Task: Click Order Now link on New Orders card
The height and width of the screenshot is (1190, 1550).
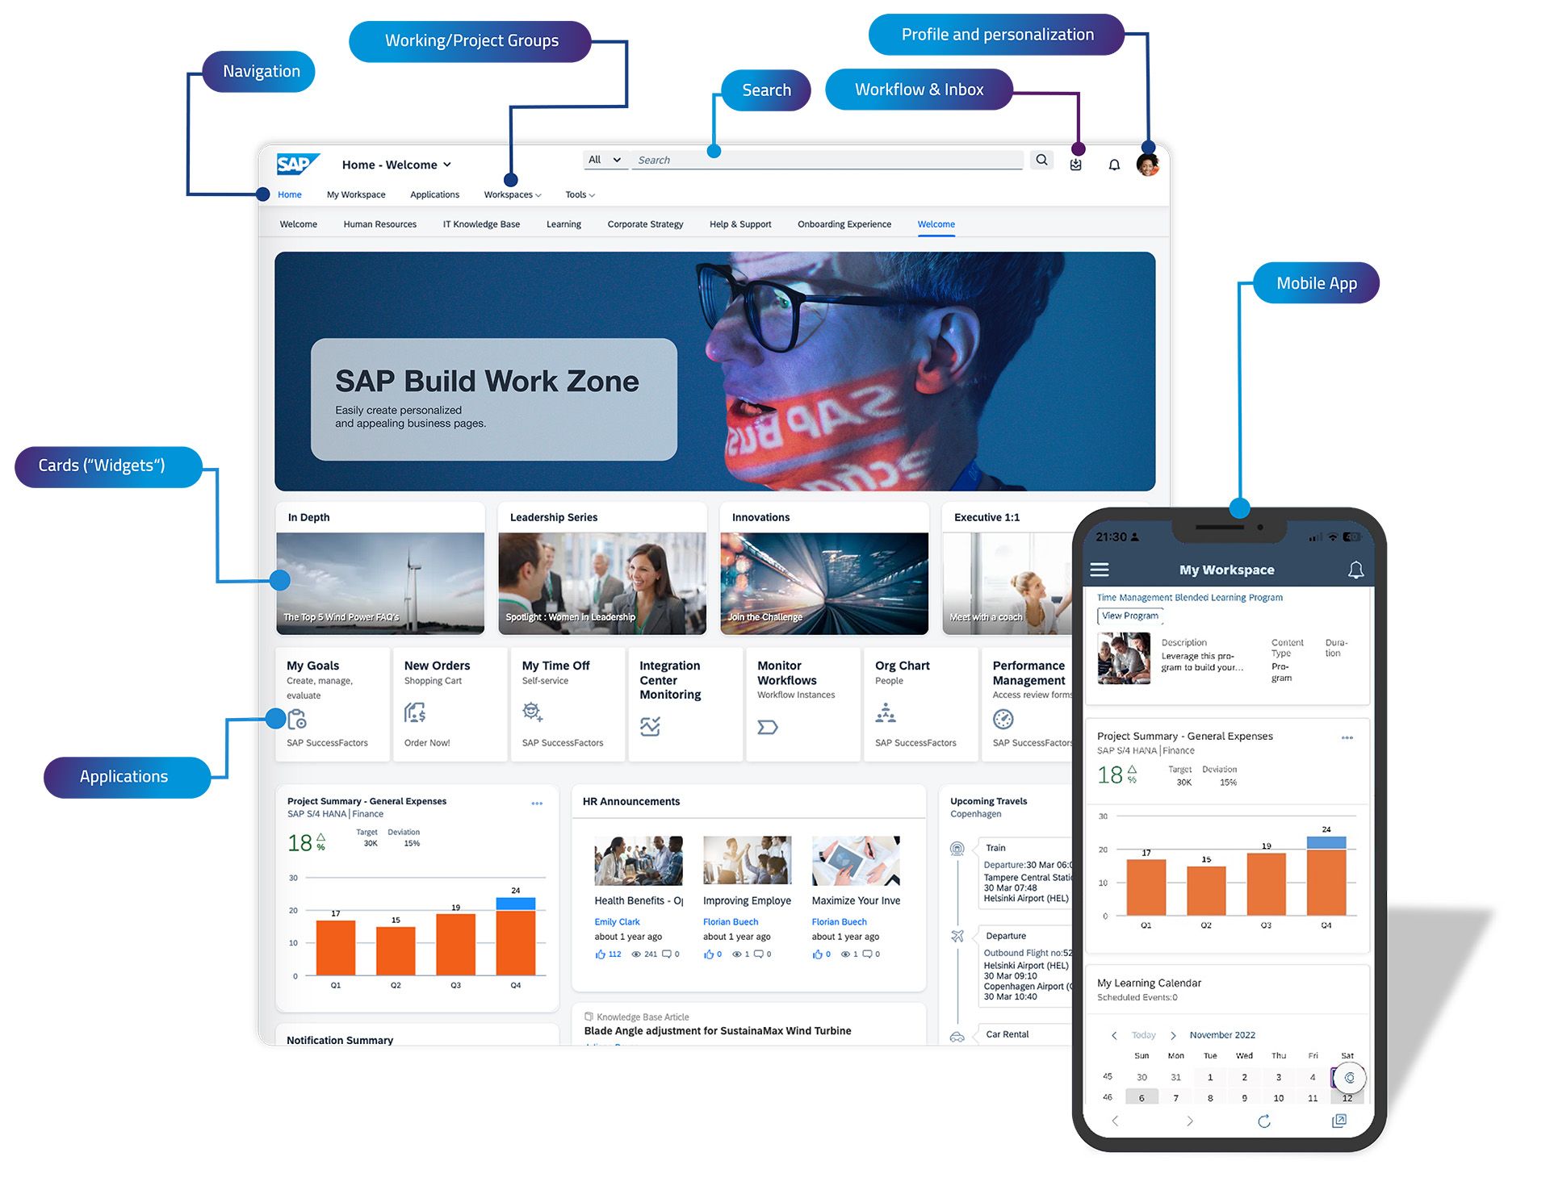Action: 426,745
